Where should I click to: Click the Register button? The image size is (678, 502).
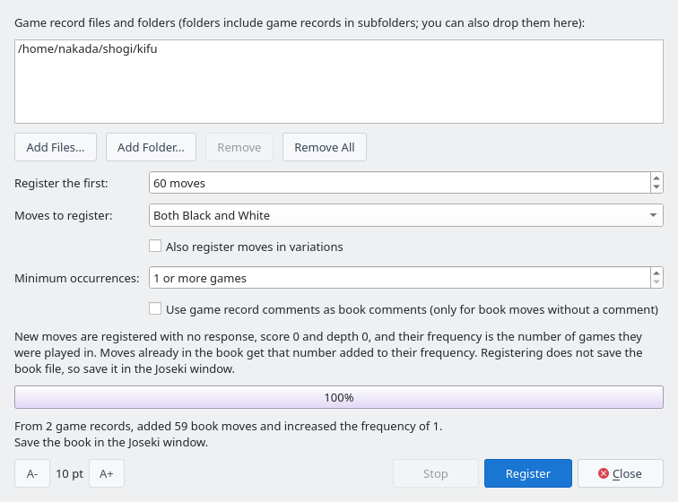528,473
